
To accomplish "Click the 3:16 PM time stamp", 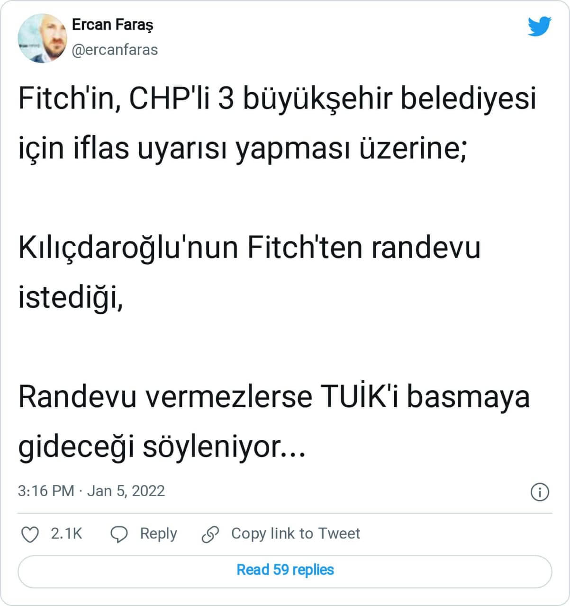I will pos(46,491).
